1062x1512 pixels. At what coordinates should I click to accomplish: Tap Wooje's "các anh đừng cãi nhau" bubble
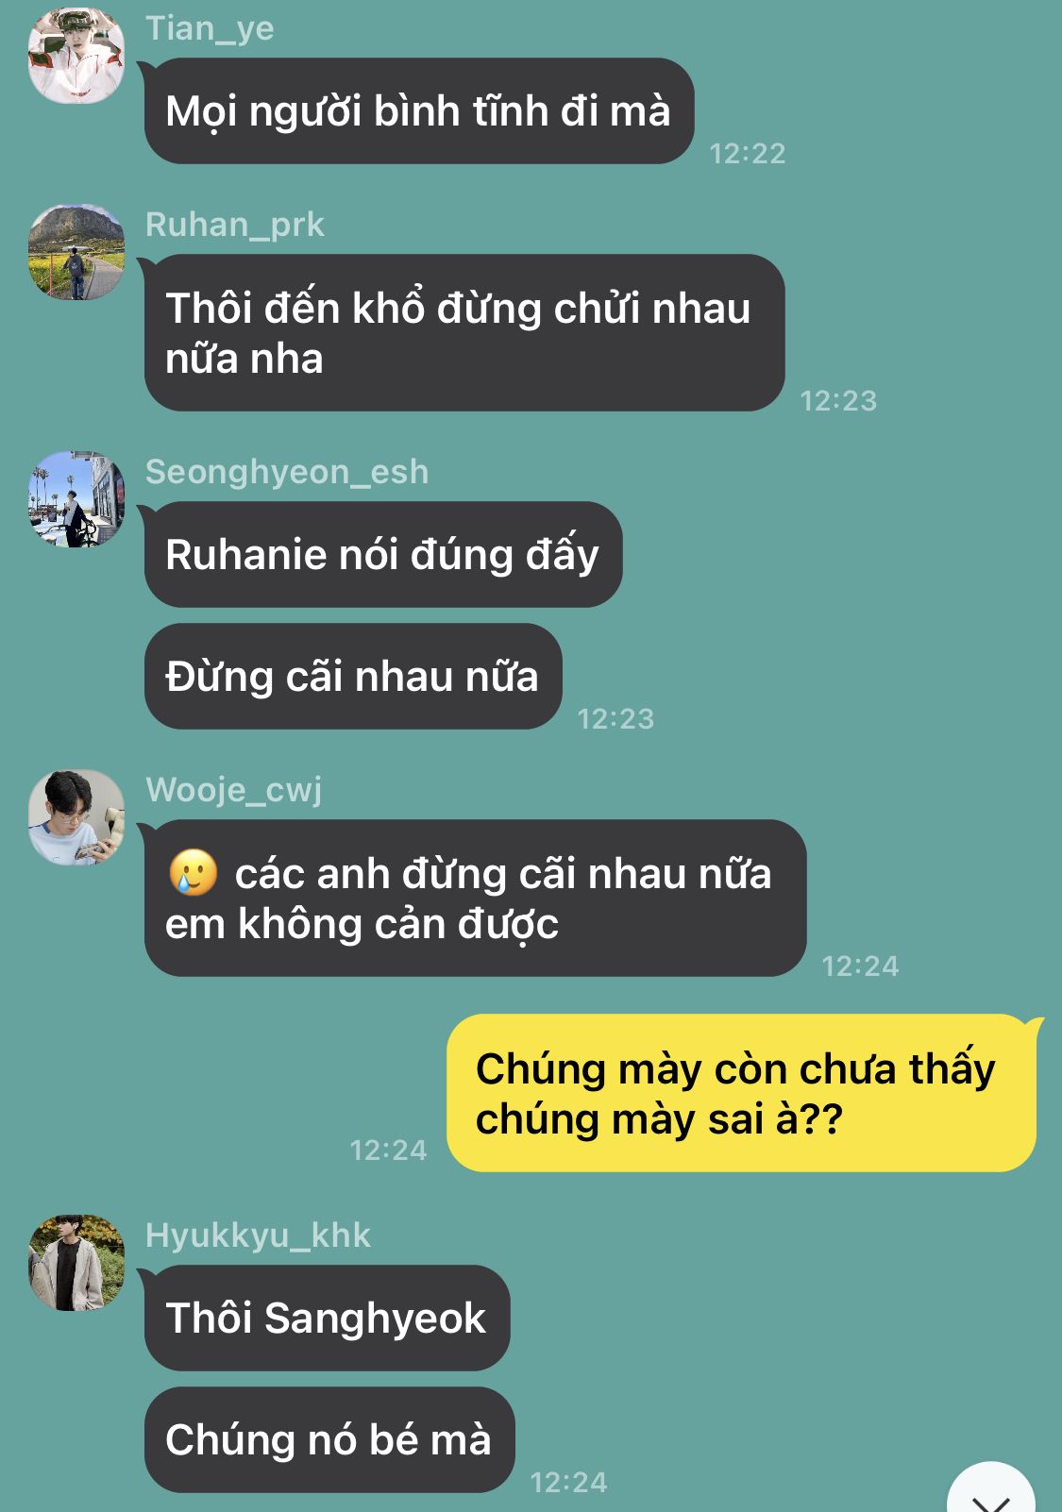click(476, 898)
